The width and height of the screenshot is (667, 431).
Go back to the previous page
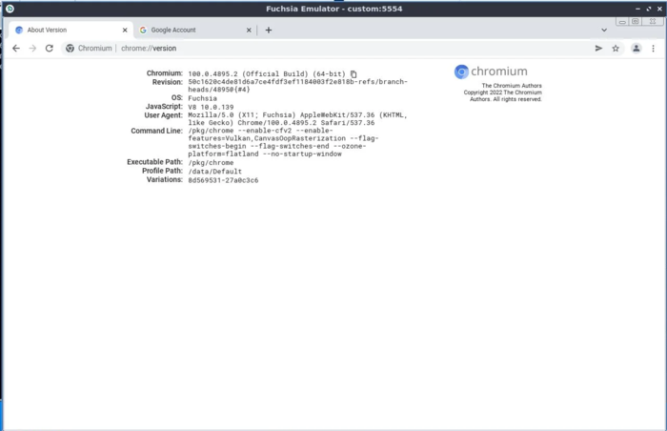[x=16, y=48]
